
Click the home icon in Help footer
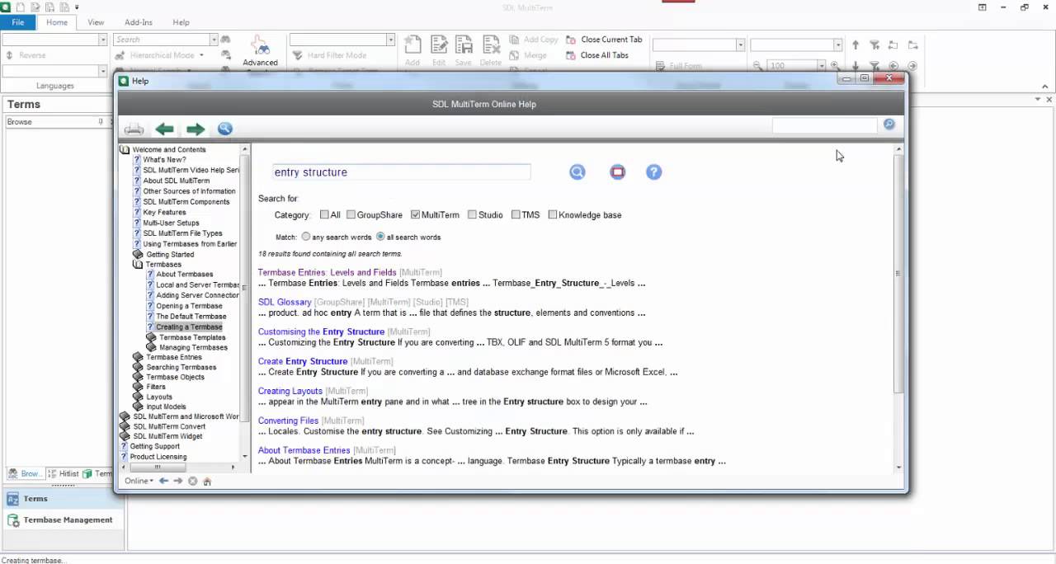coord(207,481)
